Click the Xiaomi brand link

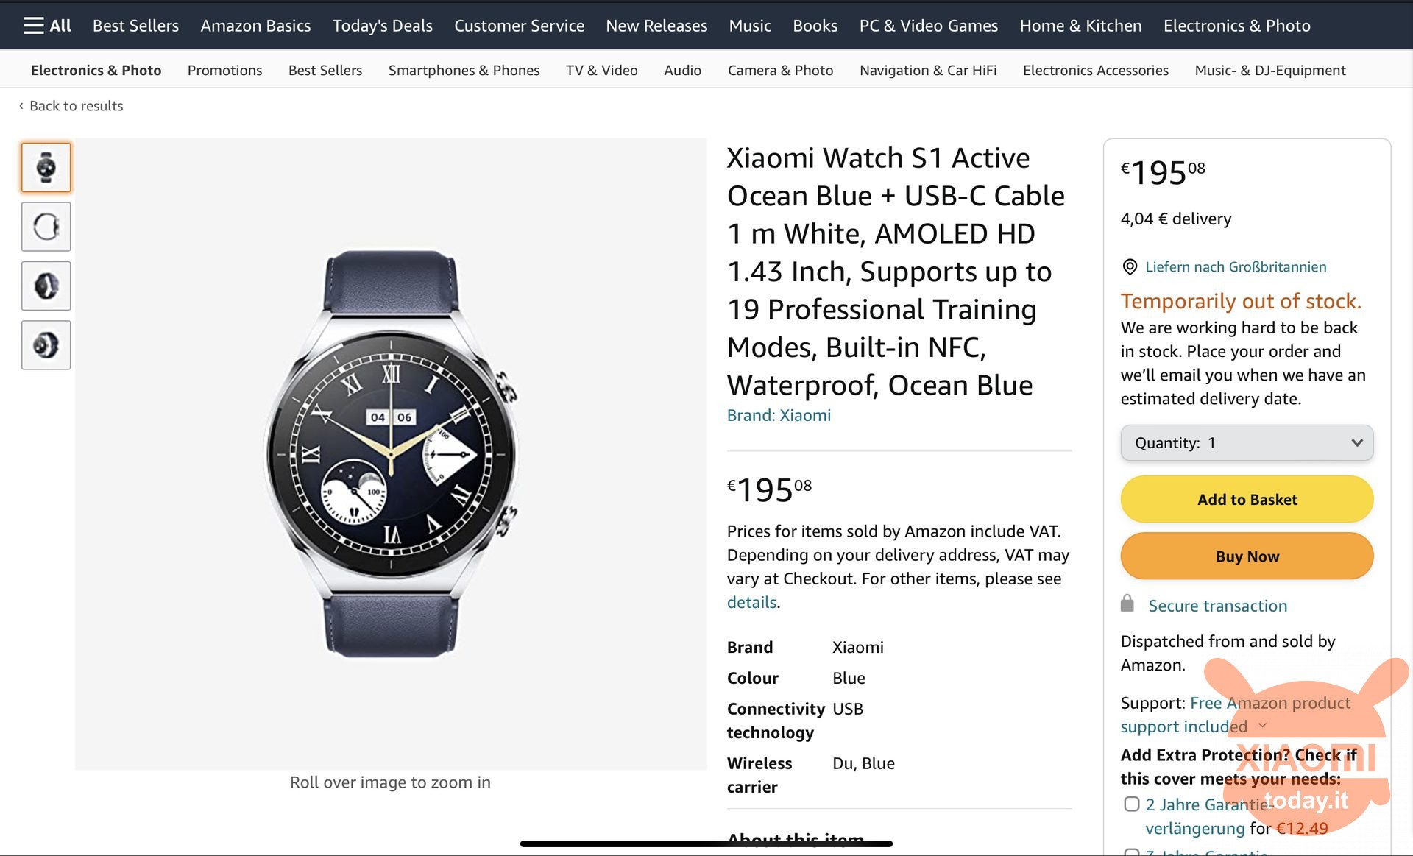[778, 415]
